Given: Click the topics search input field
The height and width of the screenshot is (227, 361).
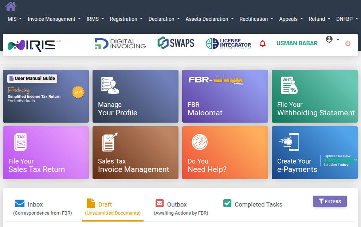Looking at the screenshot, I should [x=33, y=68].
